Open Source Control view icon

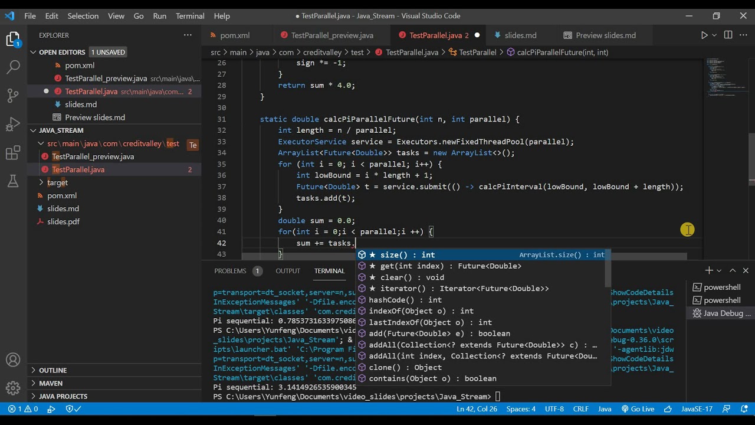pyautogui.click(x=13, y=95)
